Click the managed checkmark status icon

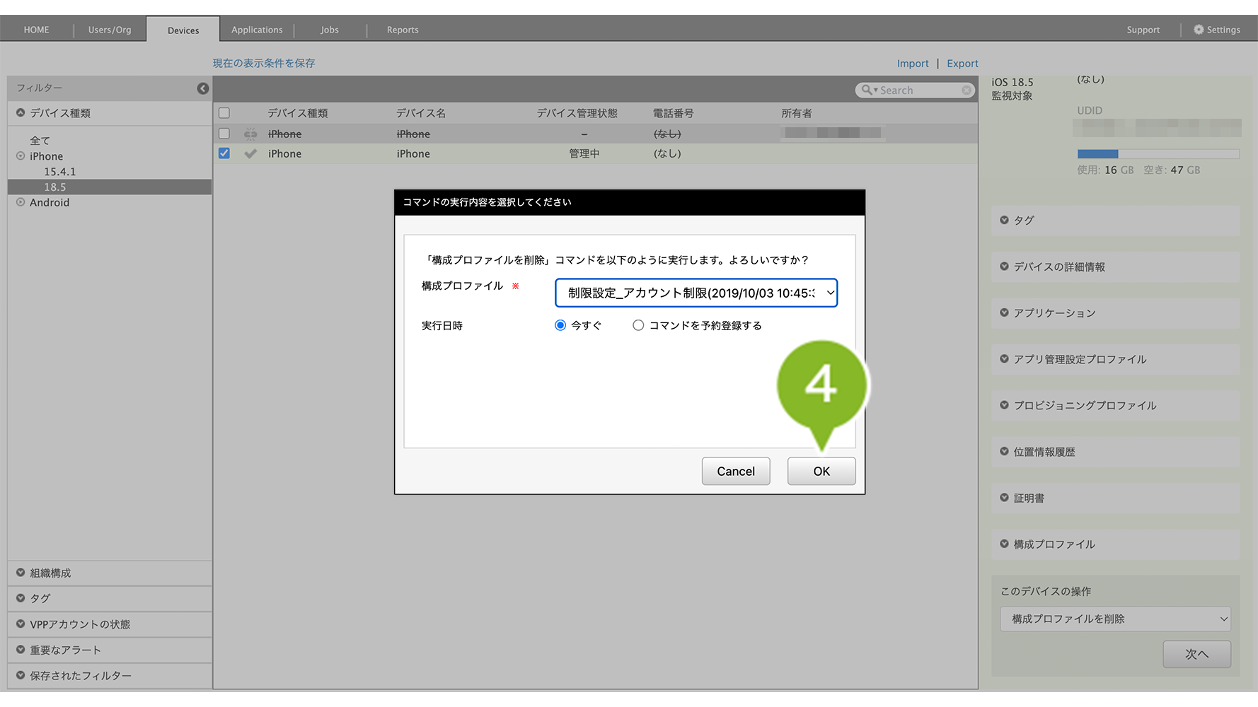(x=250, y=153)
